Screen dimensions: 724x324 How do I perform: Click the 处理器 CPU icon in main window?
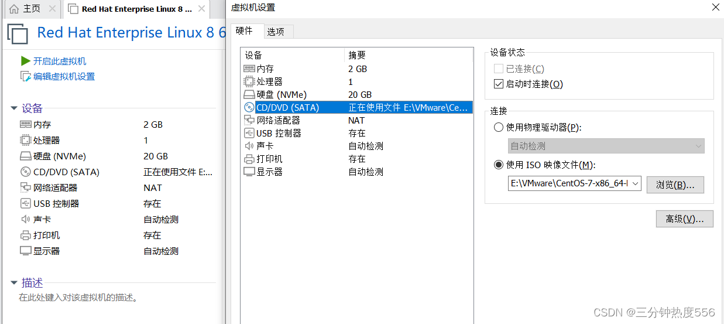tap(25, 141)
